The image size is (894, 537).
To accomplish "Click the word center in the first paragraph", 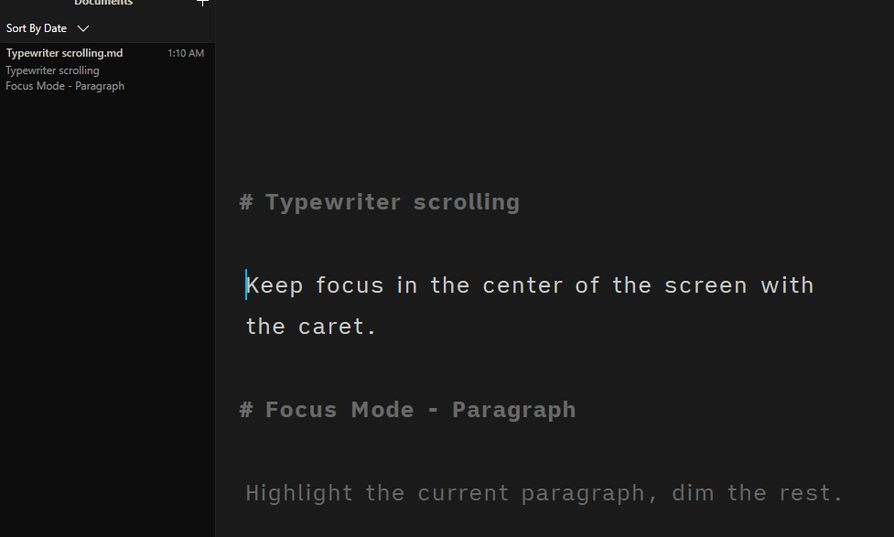I will (x=523, y=285).
